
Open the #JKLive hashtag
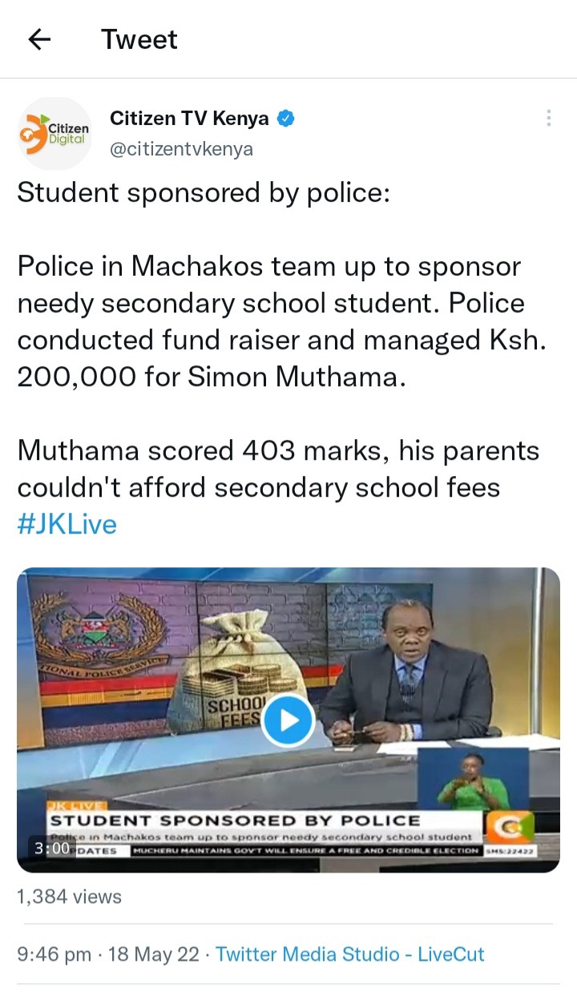click(67, 525)
